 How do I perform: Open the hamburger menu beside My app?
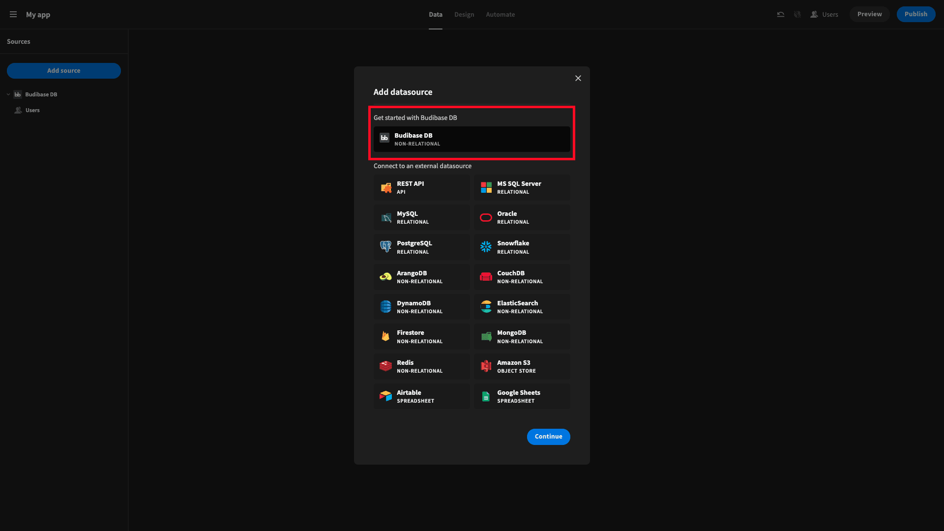[13, 14]
